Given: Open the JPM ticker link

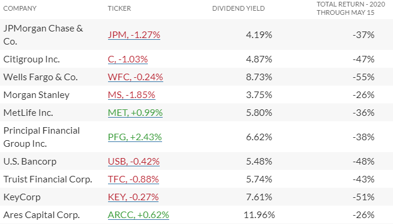Looking at the screenshot, I should click(134, 34).
